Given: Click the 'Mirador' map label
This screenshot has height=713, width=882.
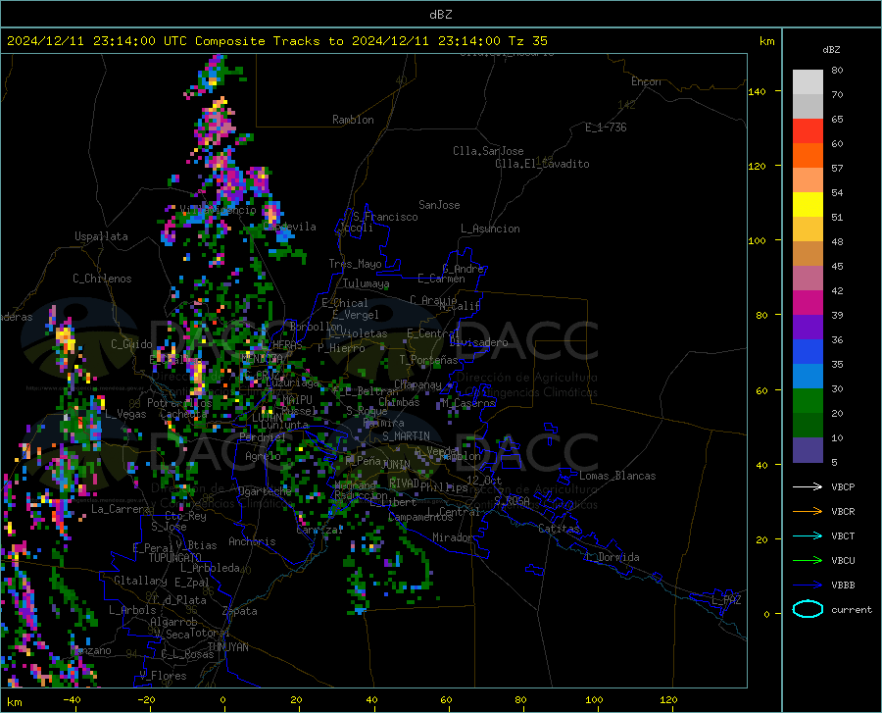Looking at the screenshot, I should pyautogui.click(x=452, y=537).
